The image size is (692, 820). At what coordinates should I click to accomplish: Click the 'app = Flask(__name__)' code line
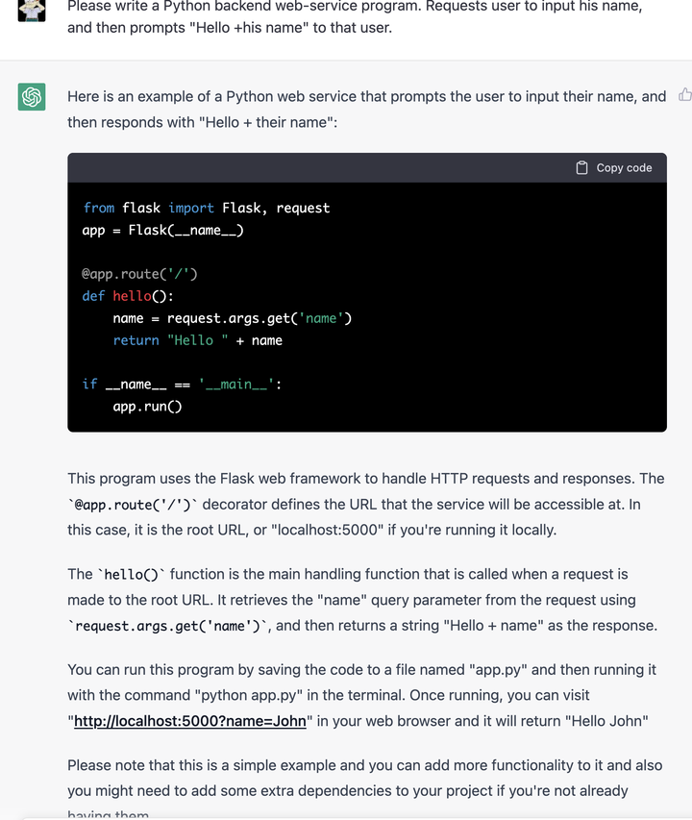(x=163, y=231)
